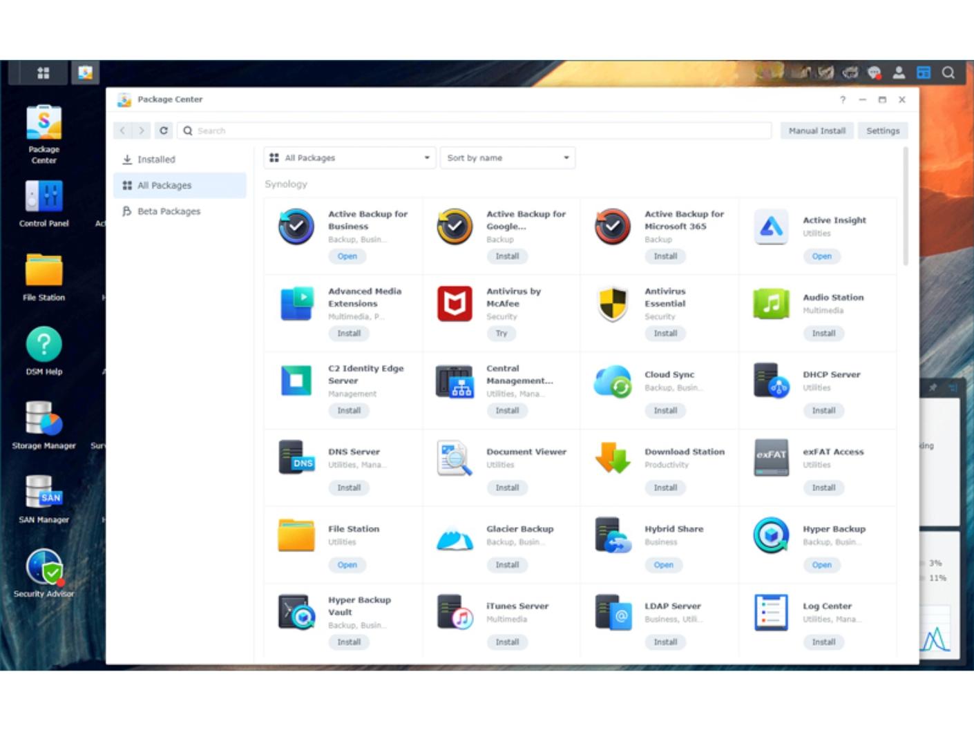
Task: Click the Cloud Sync package icon
Action: point(613,381)
